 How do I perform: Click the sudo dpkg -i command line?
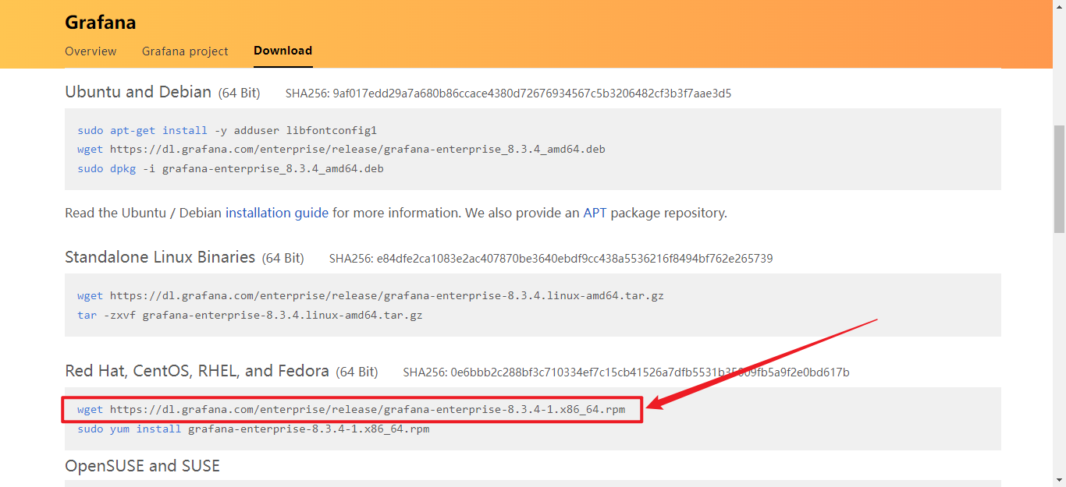pos(230,168)
